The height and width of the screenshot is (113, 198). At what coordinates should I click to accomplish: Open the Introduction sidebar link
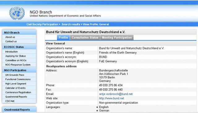[x=11, y=51]
